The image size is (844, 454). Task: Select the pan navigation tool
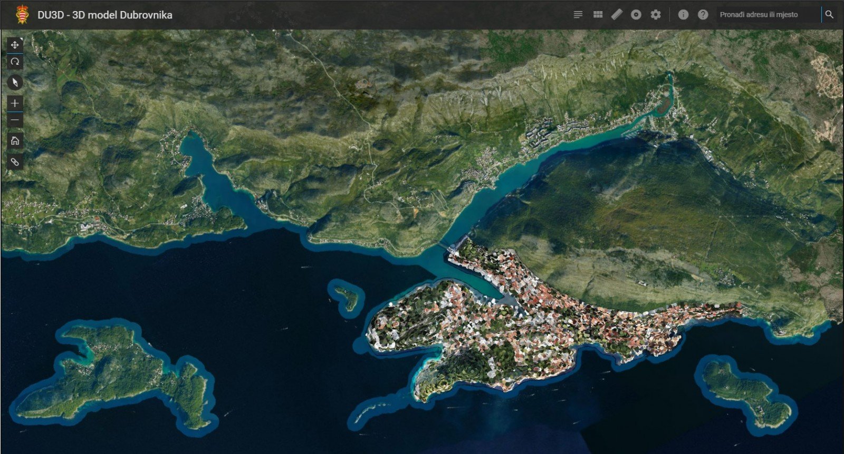15,45
